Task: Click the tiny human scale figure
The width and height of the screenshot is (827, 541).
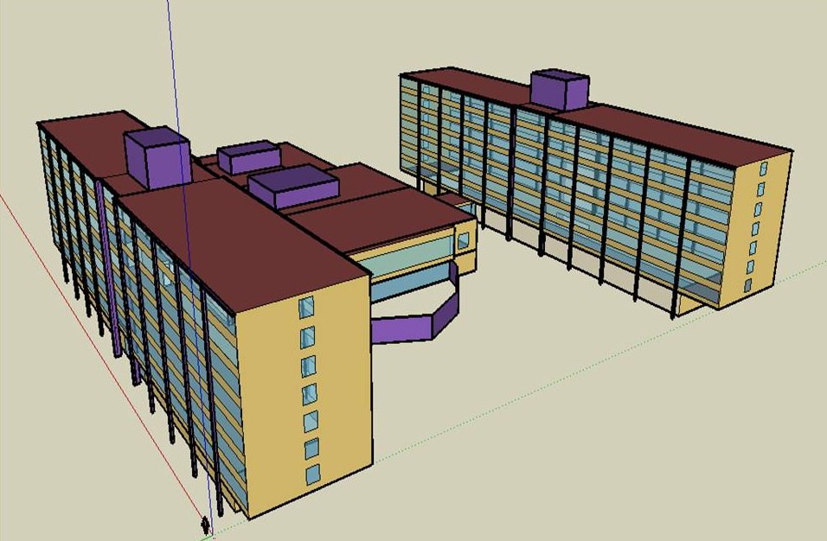Action: click(x=205, y=525)
